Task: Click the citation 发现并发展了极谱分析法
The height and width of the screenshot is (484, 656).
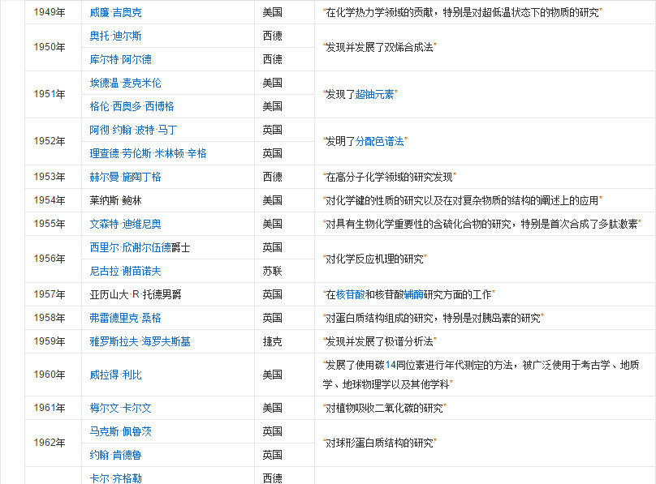Action: click(379, 341)
